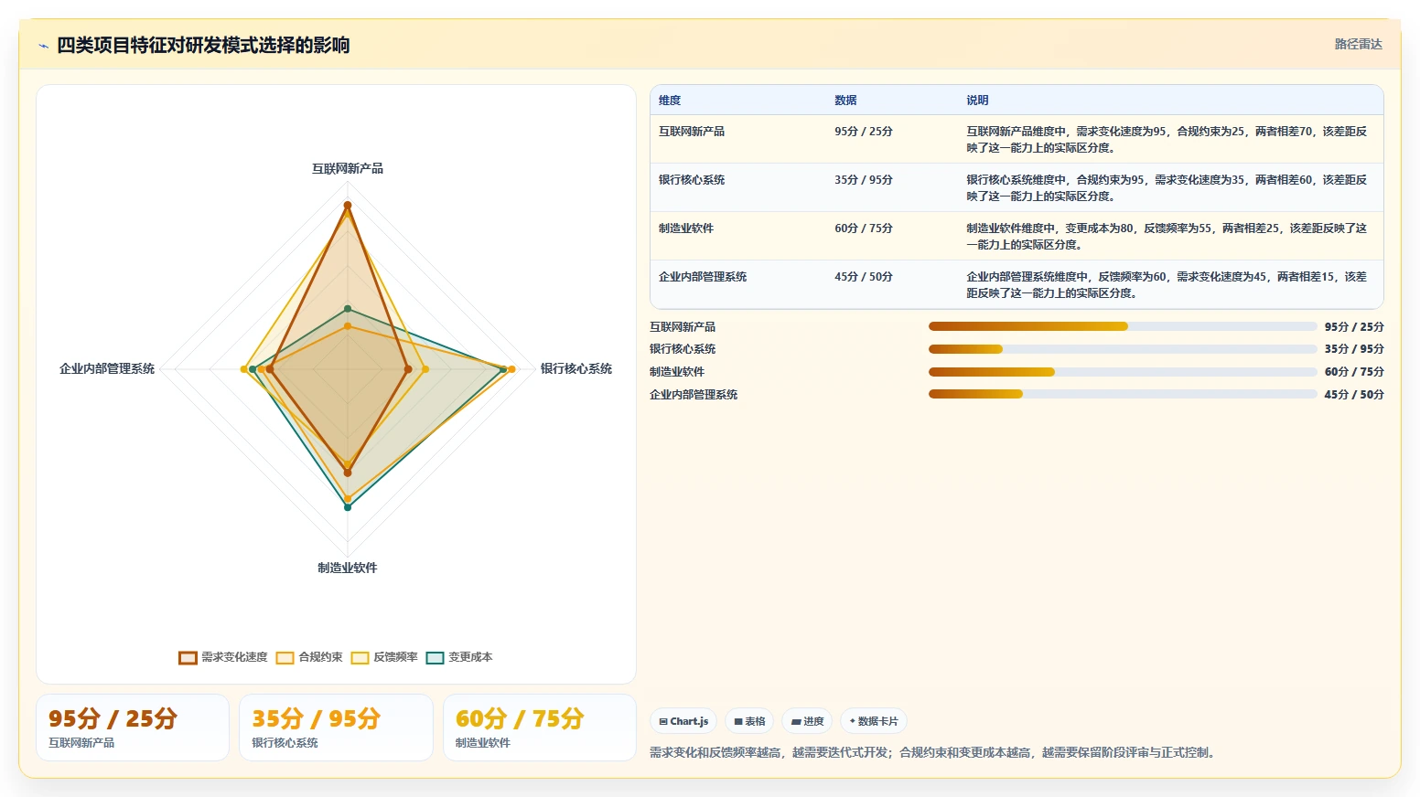This screenshot has height=797, width=1420.
Task: Toggle the 需求变化速度 legend swatch
Action: click(x=188, y=657)
